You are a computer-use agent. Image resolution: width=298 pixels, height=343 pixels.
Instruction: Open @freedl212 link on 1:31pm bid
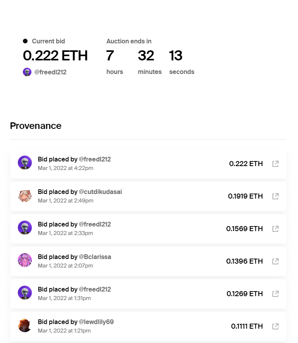[95, 290]
